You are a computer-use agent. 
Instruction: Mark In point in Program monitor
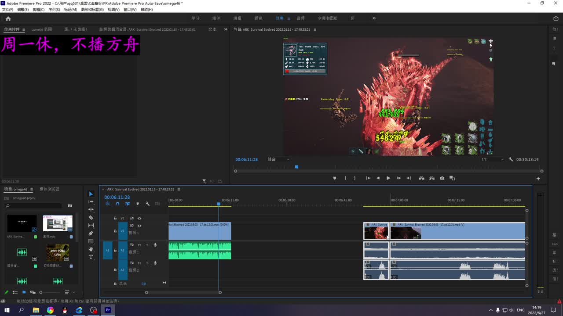(x=345, y=178)
